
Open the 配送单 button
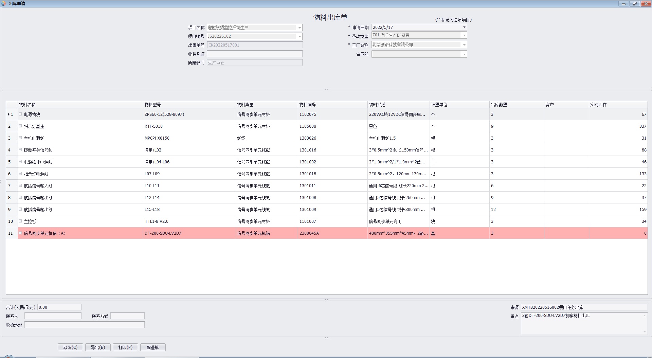tap(152, 347)
